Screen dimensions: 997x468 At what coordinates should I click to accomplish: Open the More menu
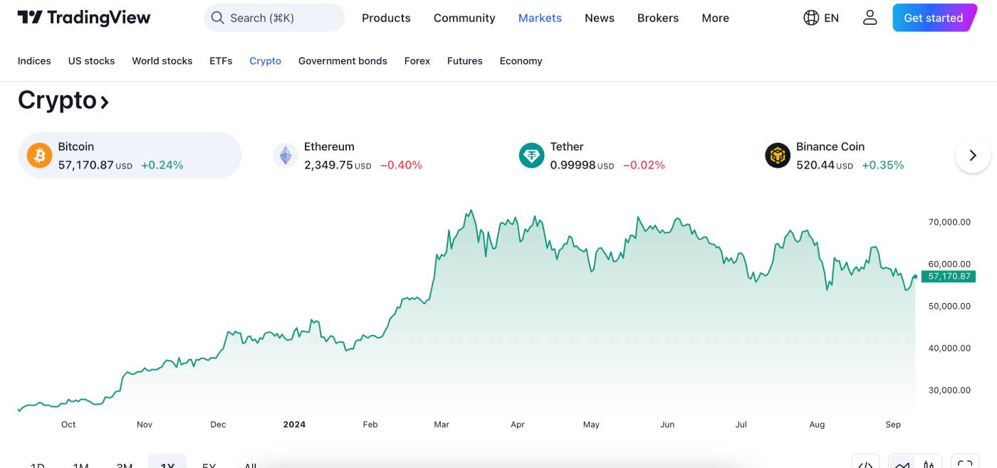(715, 18)
